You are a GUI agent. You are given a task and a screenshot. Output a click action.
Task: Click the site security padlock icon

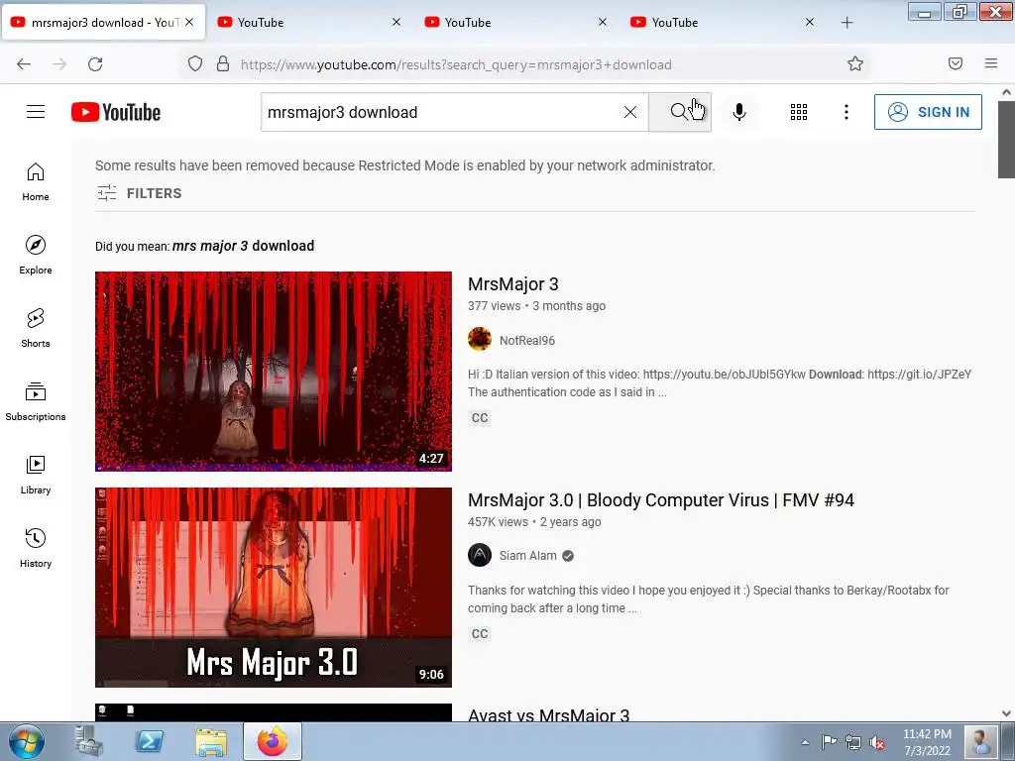(223, 63)
